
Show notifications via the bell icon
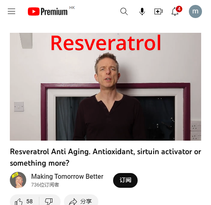[175, 12]
